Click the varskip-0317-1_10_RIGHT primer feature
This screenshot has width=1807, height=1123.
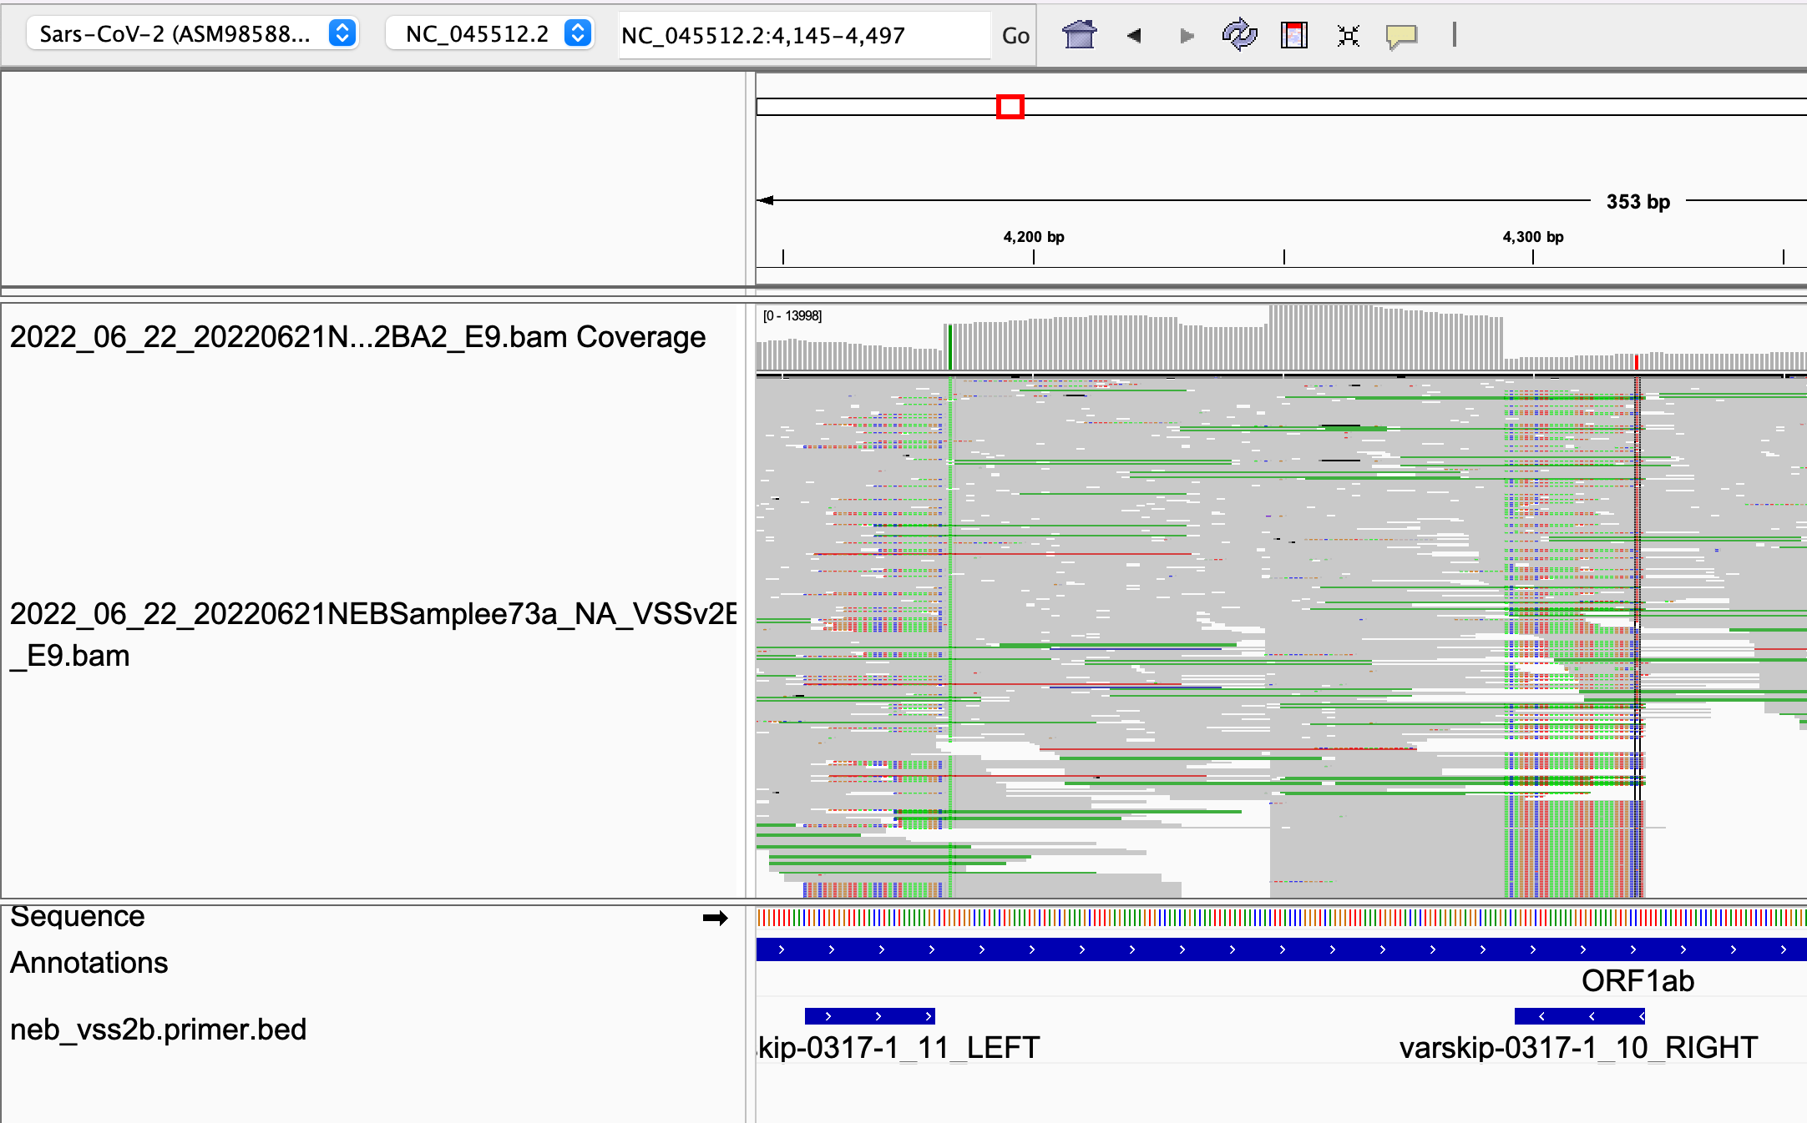(x=1579, y=1016)
